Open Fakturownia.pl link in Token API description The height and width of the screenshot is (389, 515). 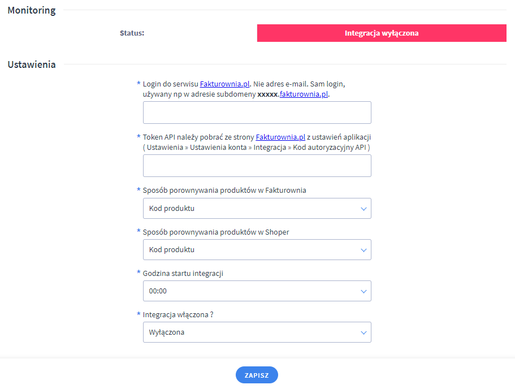280,137
